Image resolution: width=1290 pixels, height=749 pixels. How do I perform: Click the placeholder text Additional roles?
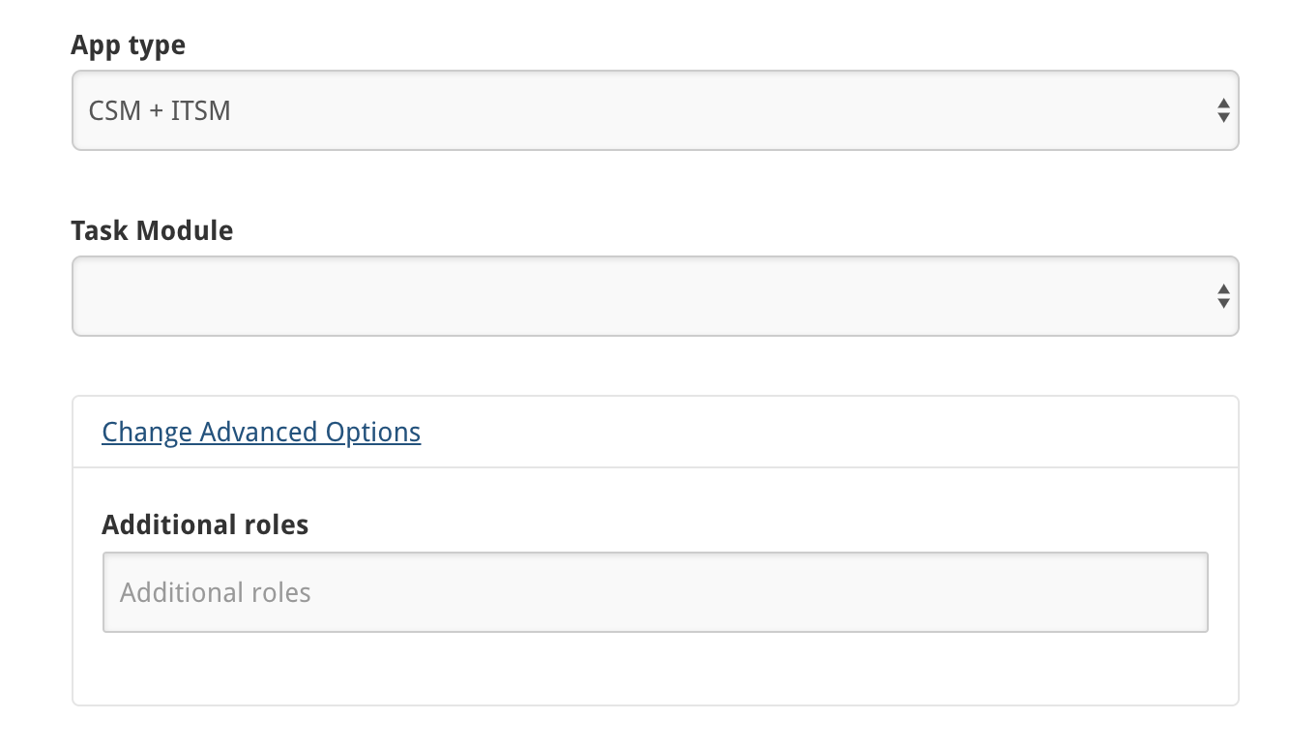tap(215, 591)
